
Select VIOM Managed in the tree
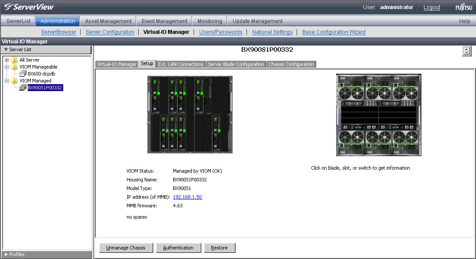pyautogui.click(x=35, y=81)
